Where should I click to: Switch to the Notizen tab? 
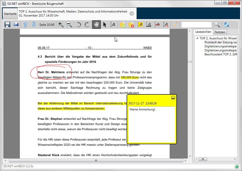[x=220, y=32]
